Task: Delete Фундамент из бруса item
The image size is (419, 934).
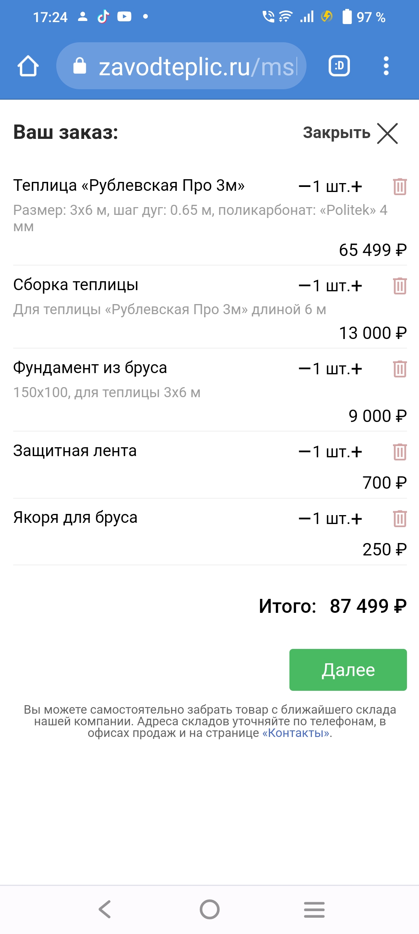Action: pyautogui.click(x=400, y=369)
